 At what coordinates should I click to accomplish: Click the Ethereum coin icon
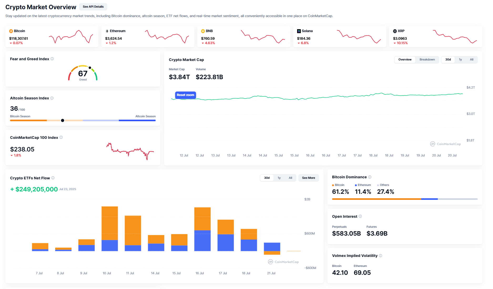pyautogui.click(x=107, y=31)
